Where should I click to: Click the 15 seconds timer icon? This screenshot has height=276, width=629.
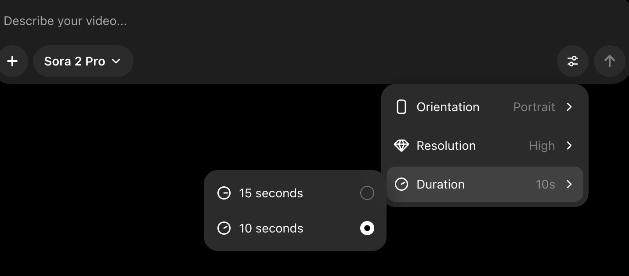[224, 193]
